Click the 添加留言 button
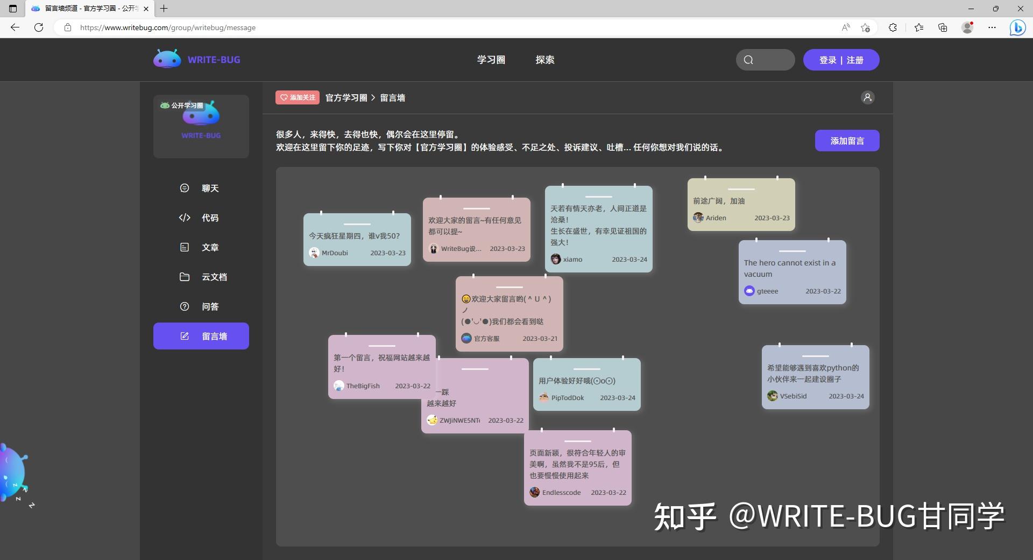Image resolution: width=1033 pixels, height=560 pixels. pos(847,140)
